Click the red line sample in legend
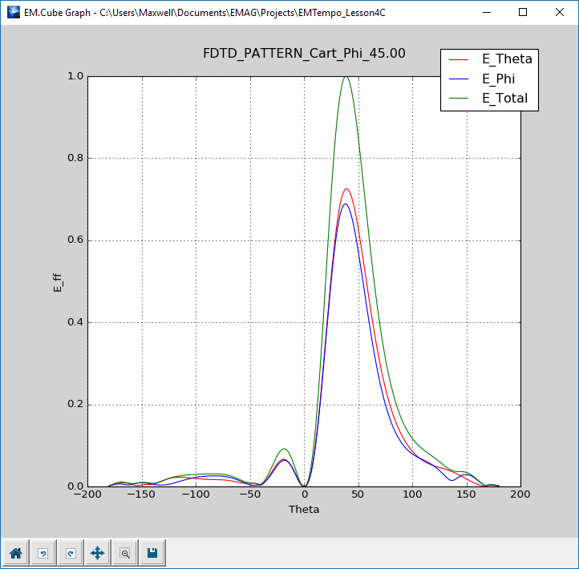This screenshot has width=579, height=569. tap(460, 59)
